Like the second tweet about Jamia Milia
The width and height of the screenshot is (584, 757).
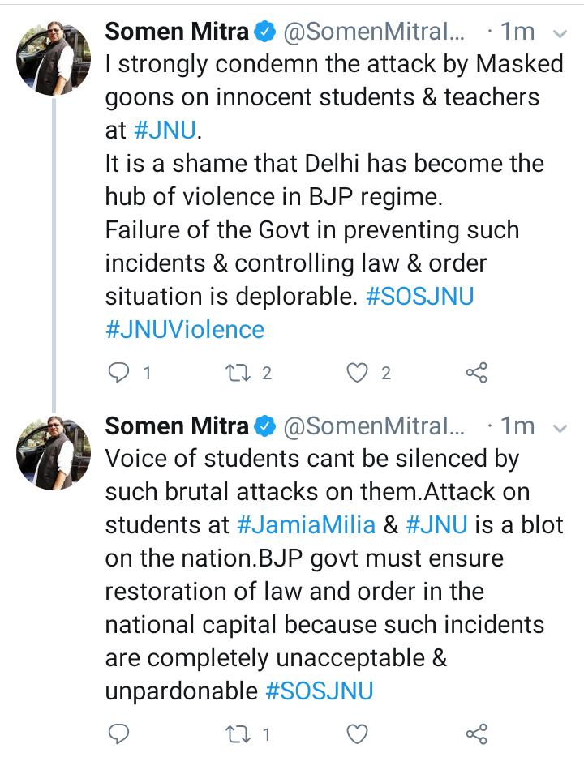coord(358,734)
